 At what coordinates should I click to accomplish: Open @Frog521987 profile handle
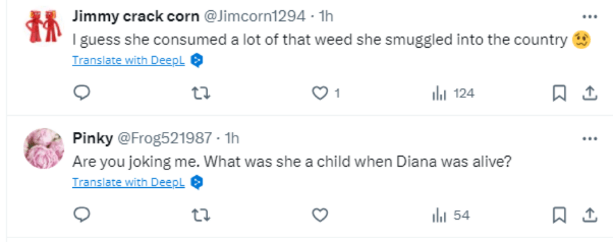(x=165, y=138)
